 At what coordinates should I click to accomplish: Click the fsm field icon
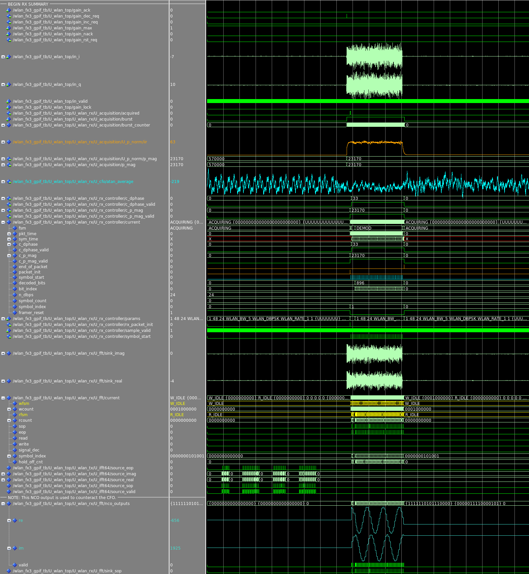coord(15,228)
